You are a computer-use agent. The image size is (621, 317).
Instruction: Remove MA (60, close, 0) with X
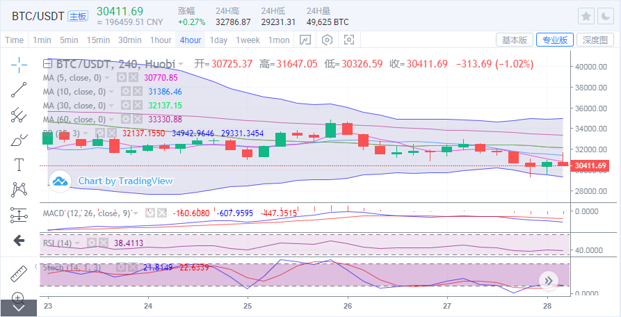137,119
